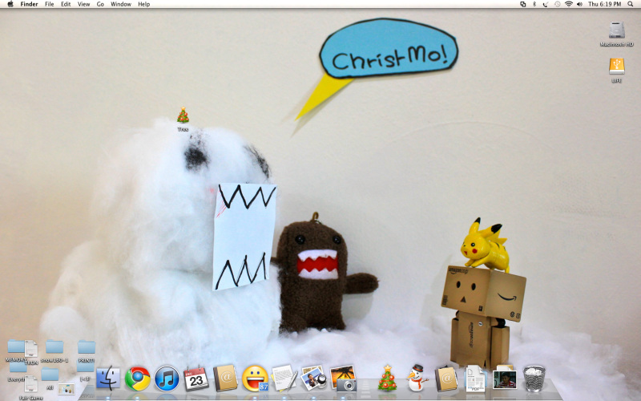641x401 pixels.
Task: Click the Finder face icon in dock
Action: (108, 377)
